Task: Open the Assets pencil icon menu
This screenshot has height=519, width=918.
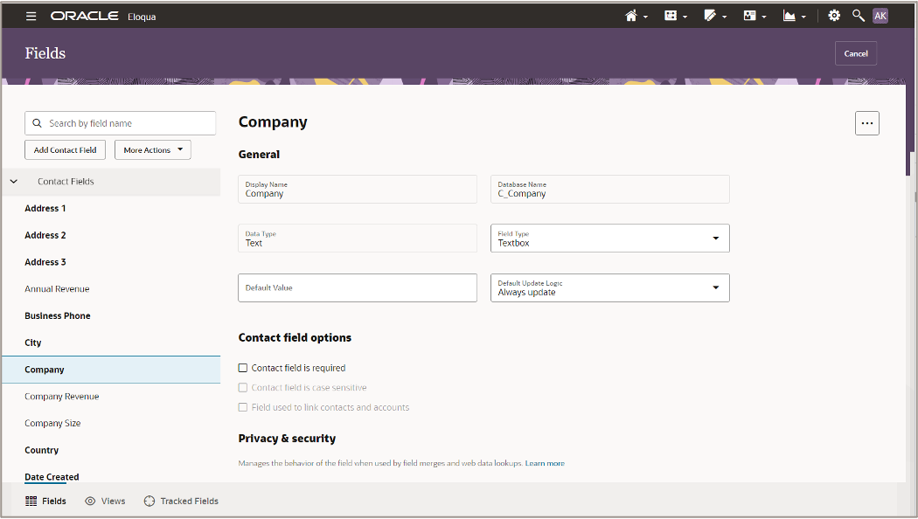Action: [710, 16]
